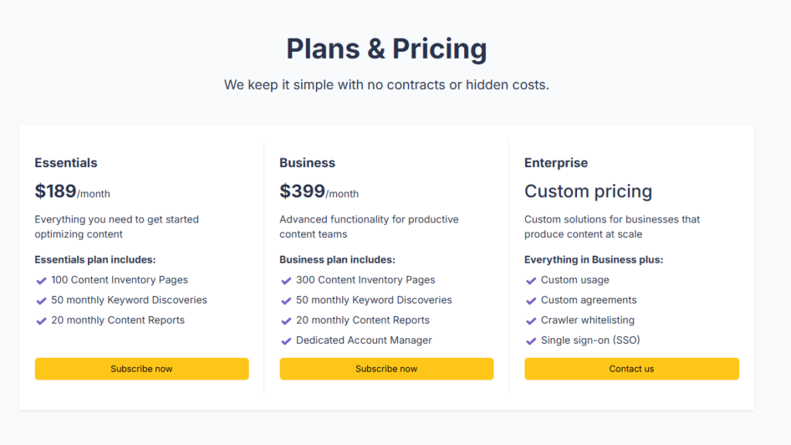Click the Plans & Pricing page title
Image resolution: width=791 pixels, height=445 pixels.
(386, 49)
